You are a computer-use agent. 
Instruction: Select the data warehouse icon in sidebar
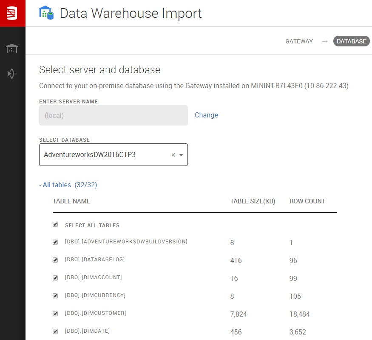[x=12, y=48]
